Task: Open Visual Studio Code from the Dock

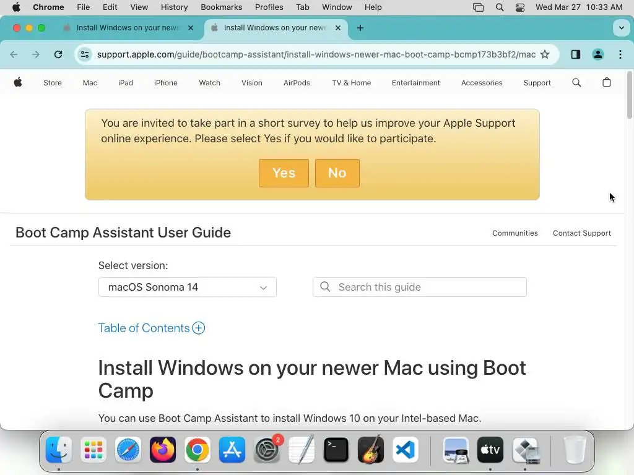Action: 406,450
